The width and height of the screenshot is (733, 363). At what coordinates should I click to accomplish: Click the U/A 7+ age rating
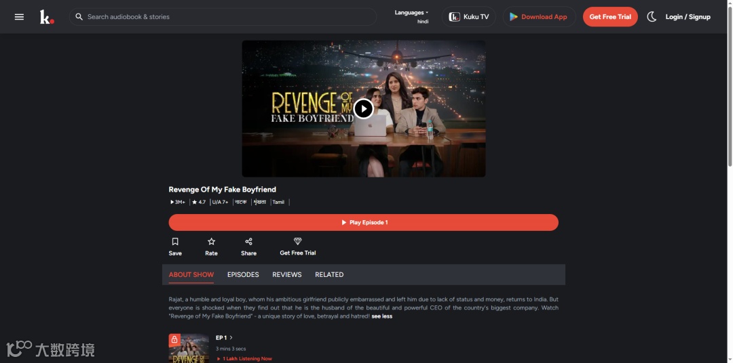pyautogui.click(x=220, y=202)
